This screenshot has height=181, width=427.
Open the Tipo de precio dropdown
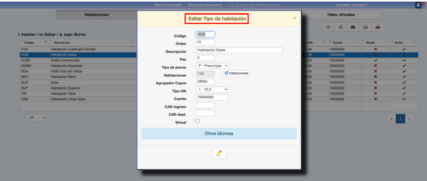tap(212, 66)
